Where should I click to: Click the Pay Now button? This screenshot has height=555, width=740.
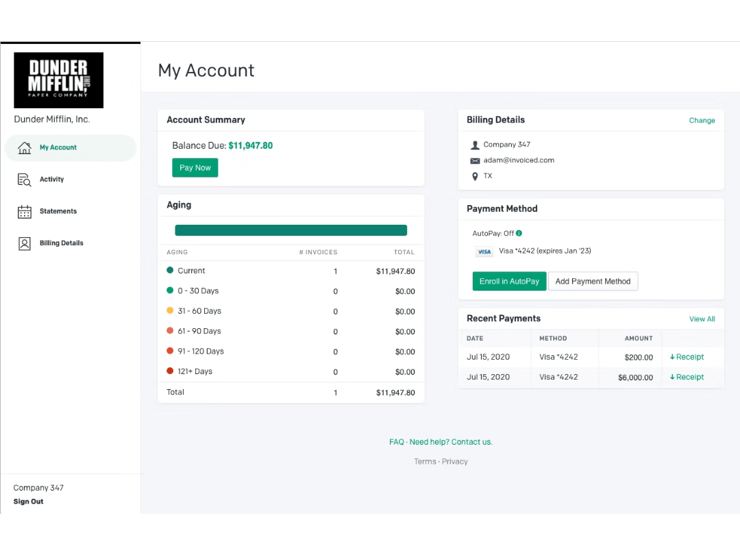[195, 167]
